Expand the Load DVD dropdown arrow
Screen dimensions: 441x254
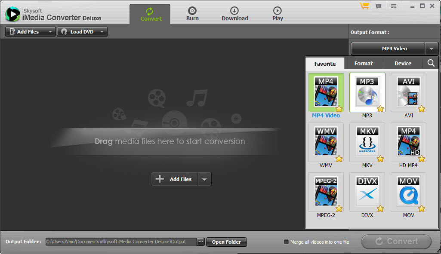pos(102,32)
